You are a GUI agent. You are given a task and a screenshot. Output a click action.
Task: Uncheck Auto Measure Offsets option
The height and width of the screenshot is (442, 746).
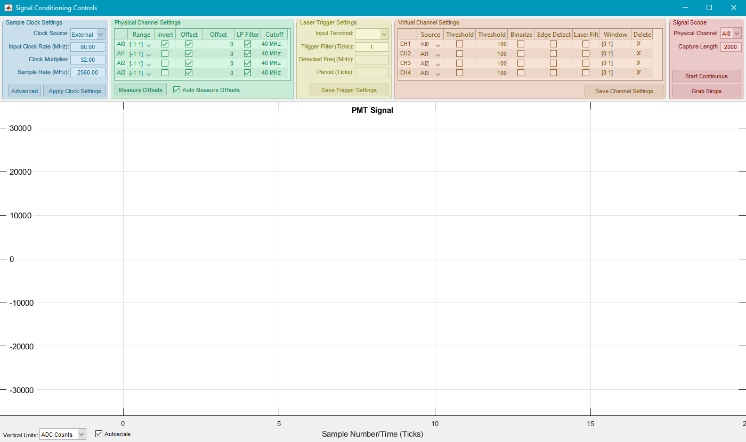point(177,90)
